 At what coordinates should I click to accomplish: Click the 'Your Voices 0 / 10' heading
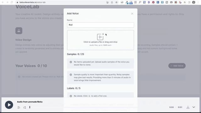click(31, 66)
